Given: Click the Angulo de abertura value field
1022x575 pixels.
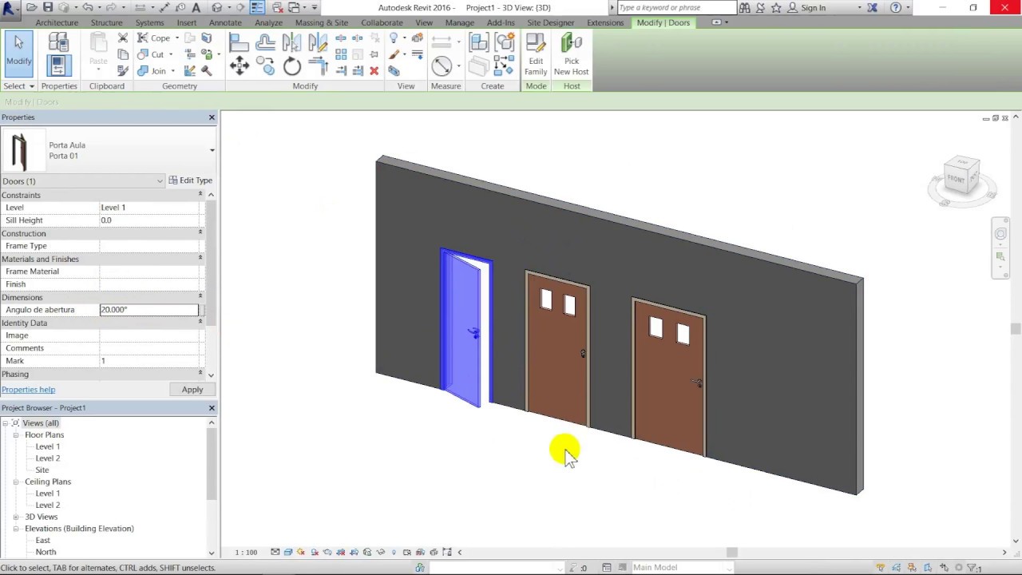Looking at the screenshot, I should pyautogui.click(x=149, y=310).
